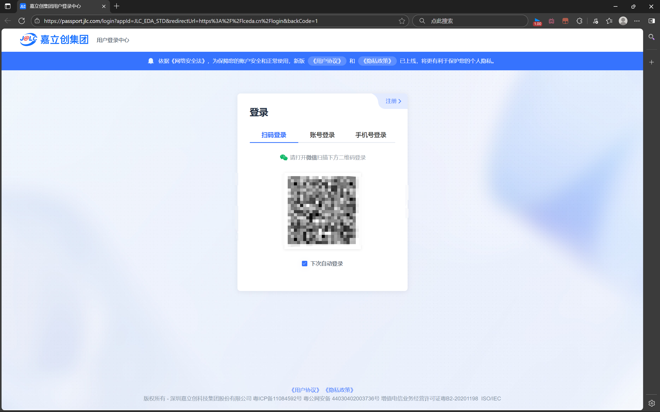
Task: Open the favorites list icon
Action: pos(609,21)
